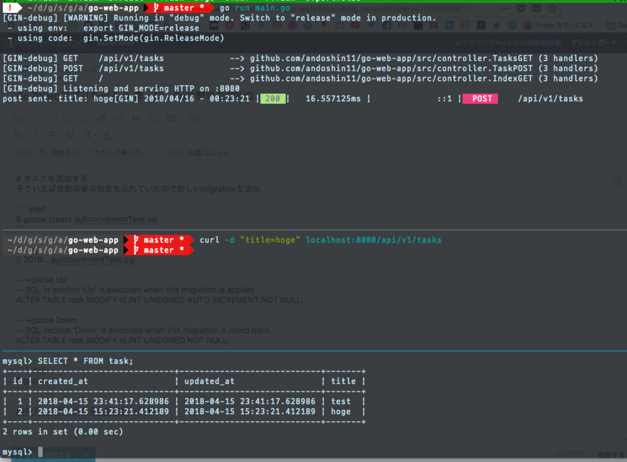Open the YouTube bookmark in the bookmarks bar
The width and height of the screenshot is (627, 462).
click(355, 26)
